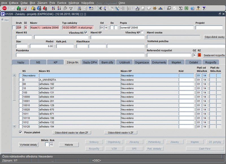Click the Sigma sum icon

tap(181, 8)
